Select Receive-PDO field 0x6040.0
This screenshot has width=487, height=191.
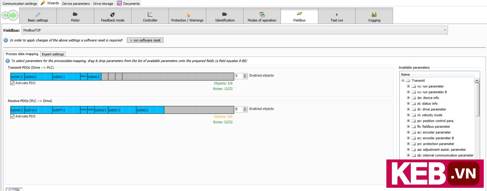click(17, 110)
